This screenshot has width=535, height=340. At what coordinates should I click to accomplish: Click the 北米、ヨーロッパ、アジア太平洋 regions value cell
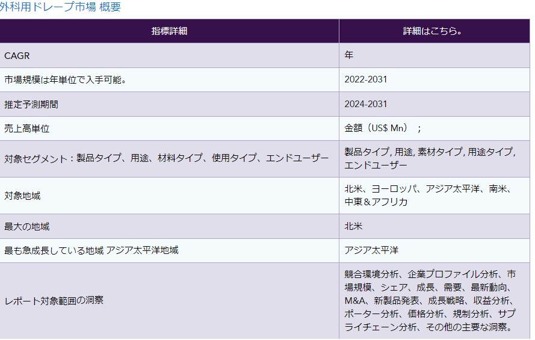pos(428,195)
